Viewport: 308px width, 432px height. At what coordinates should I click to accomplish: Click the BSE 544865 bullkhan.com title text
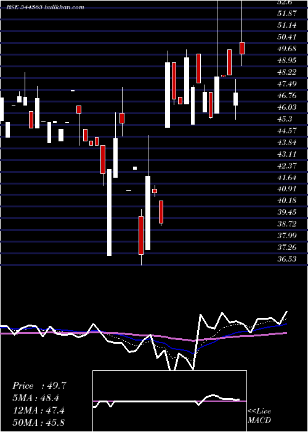point(46,7)
